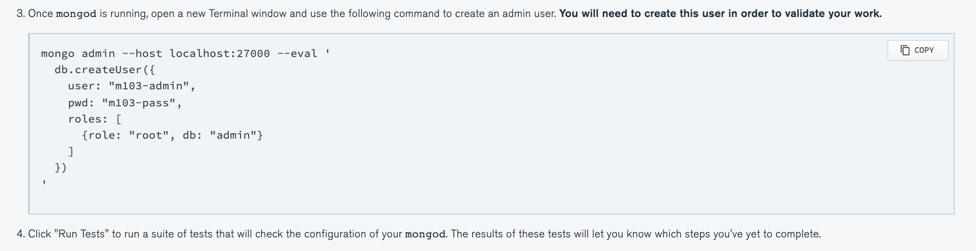Click the role "root" db "admin" line
Screen dimensions: 976x251
click(172, 135)
